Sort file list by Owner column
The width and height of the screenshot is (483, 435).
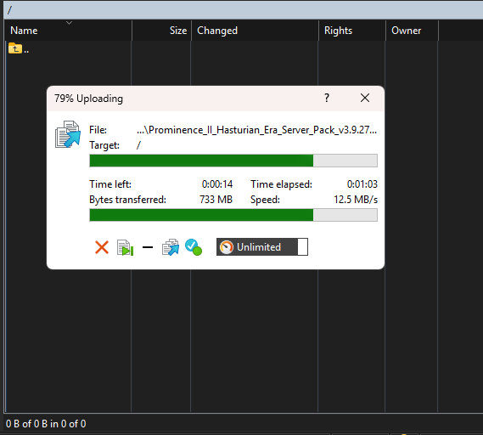(412, 31)
